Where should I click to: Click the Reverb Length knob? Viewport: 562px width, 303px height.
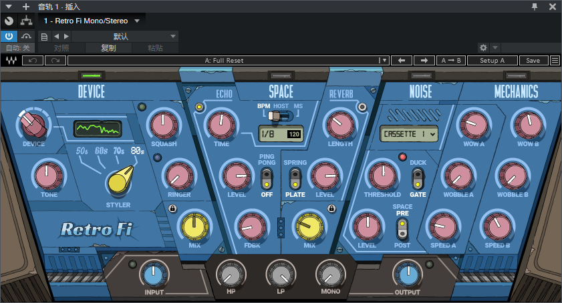click(339, 125)
